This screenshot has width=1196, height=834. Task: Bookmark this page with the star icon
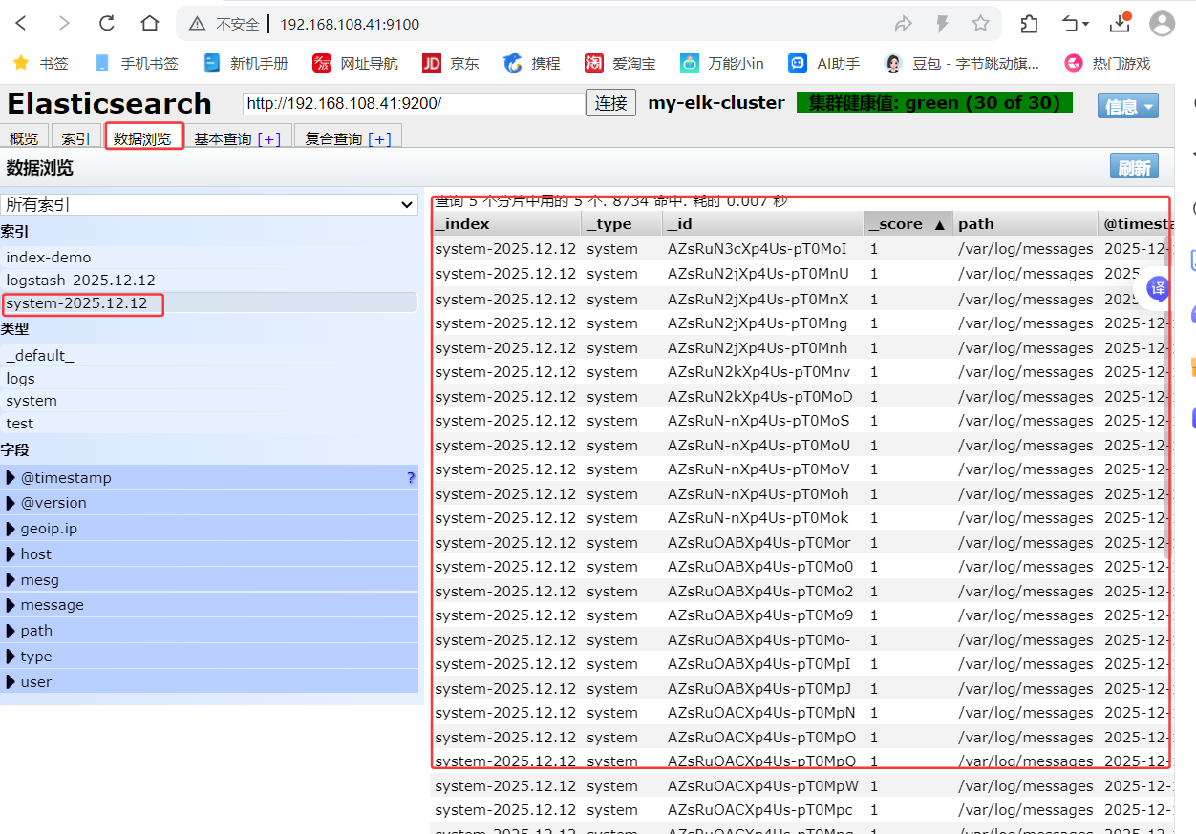pos(980,24)
